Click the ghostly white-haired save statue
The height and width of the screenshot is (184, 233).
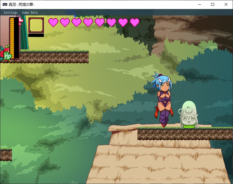coord(189,115)
